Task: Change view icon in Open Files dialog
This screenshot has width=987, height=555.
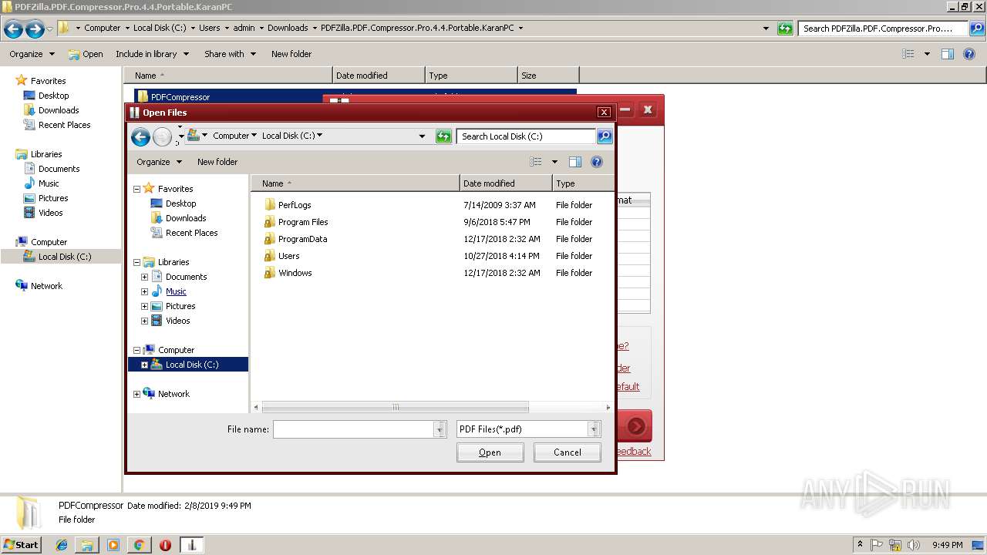Action: pos(536,162)
